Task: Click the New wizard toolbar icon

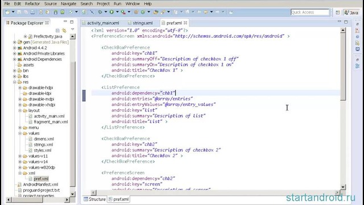Action: (x=7, y=12)
